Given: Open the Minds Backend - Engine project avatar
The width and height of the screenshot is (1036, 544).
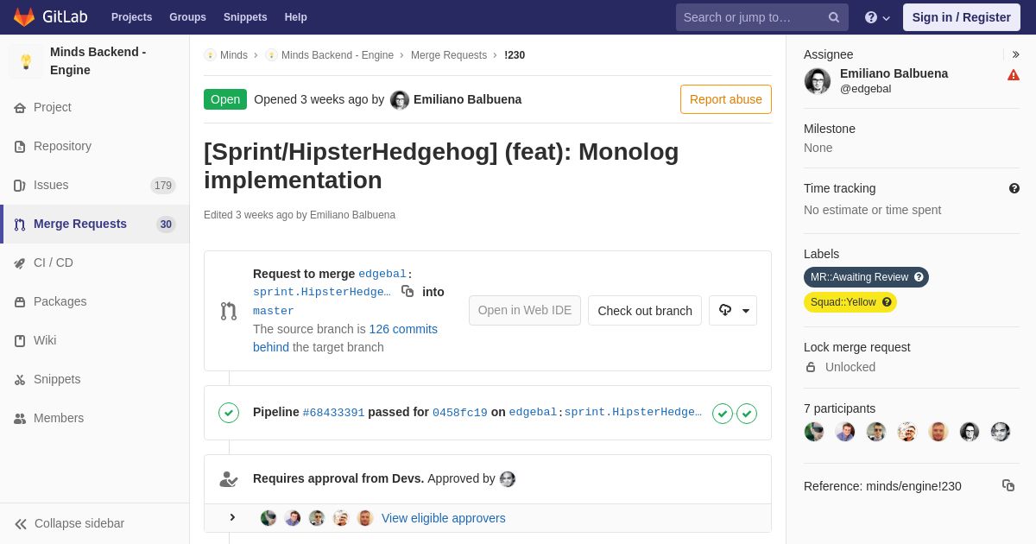Looking at the screenshot, I should click(26, 61).
